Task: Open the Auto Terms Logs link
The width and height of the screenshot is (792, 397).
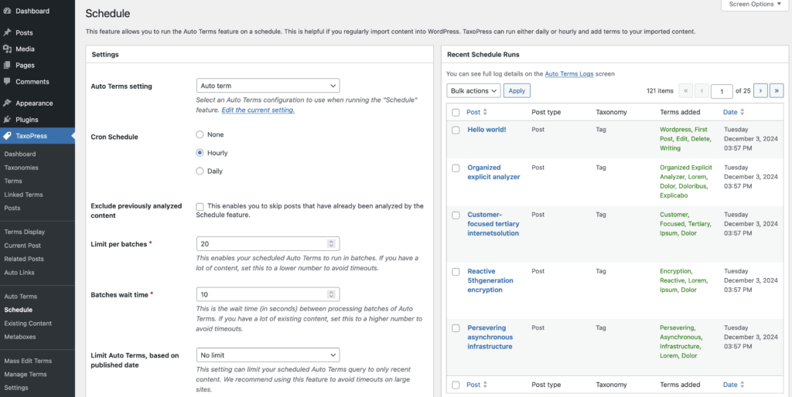Action: [569, 73]
